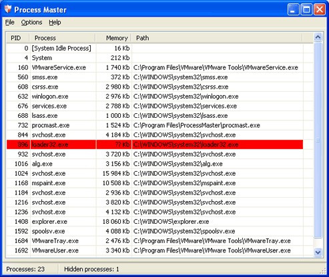The width and height of the screenshot is (329, 277).
Task: Close the Process Master window
Action: [x=320, y=9]
